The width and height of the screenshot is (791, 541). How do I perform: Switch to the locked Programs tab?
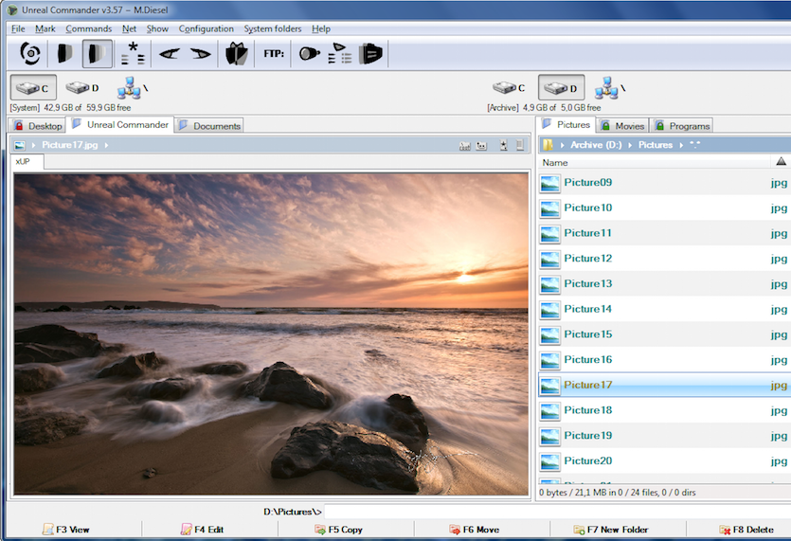[x=681, y=126]
